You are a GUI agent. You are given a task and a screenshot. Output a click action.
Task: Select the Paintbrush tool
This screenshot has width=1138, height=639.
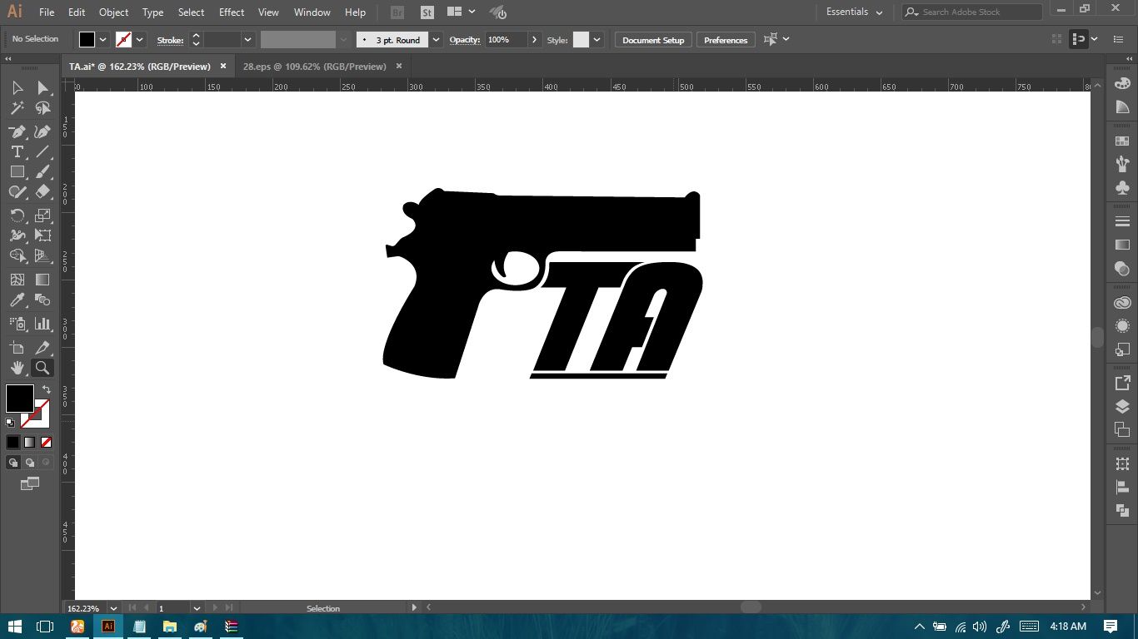(x=42, y=171)
